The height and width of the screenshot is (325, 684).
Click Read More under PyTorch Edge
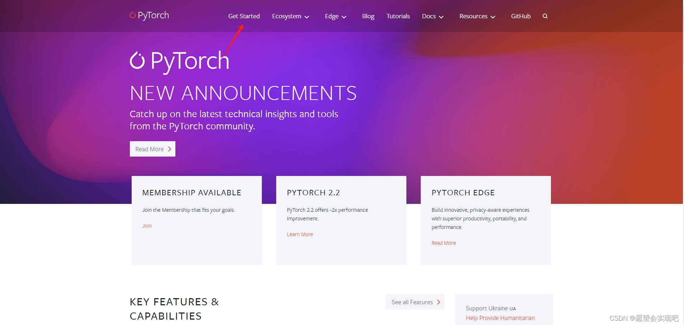443,243
